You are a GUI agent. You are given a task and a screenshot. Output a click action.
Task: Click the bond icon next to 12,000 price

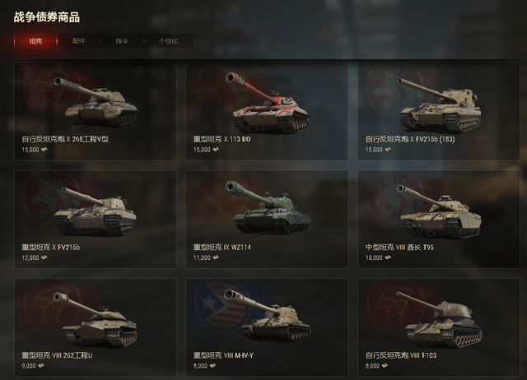(44, 257)
